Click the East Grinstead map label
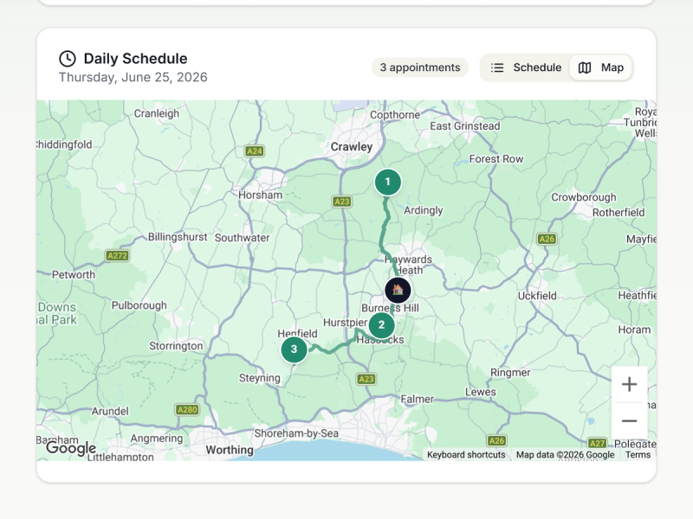 pyautogui.click(x=465, y=126)
